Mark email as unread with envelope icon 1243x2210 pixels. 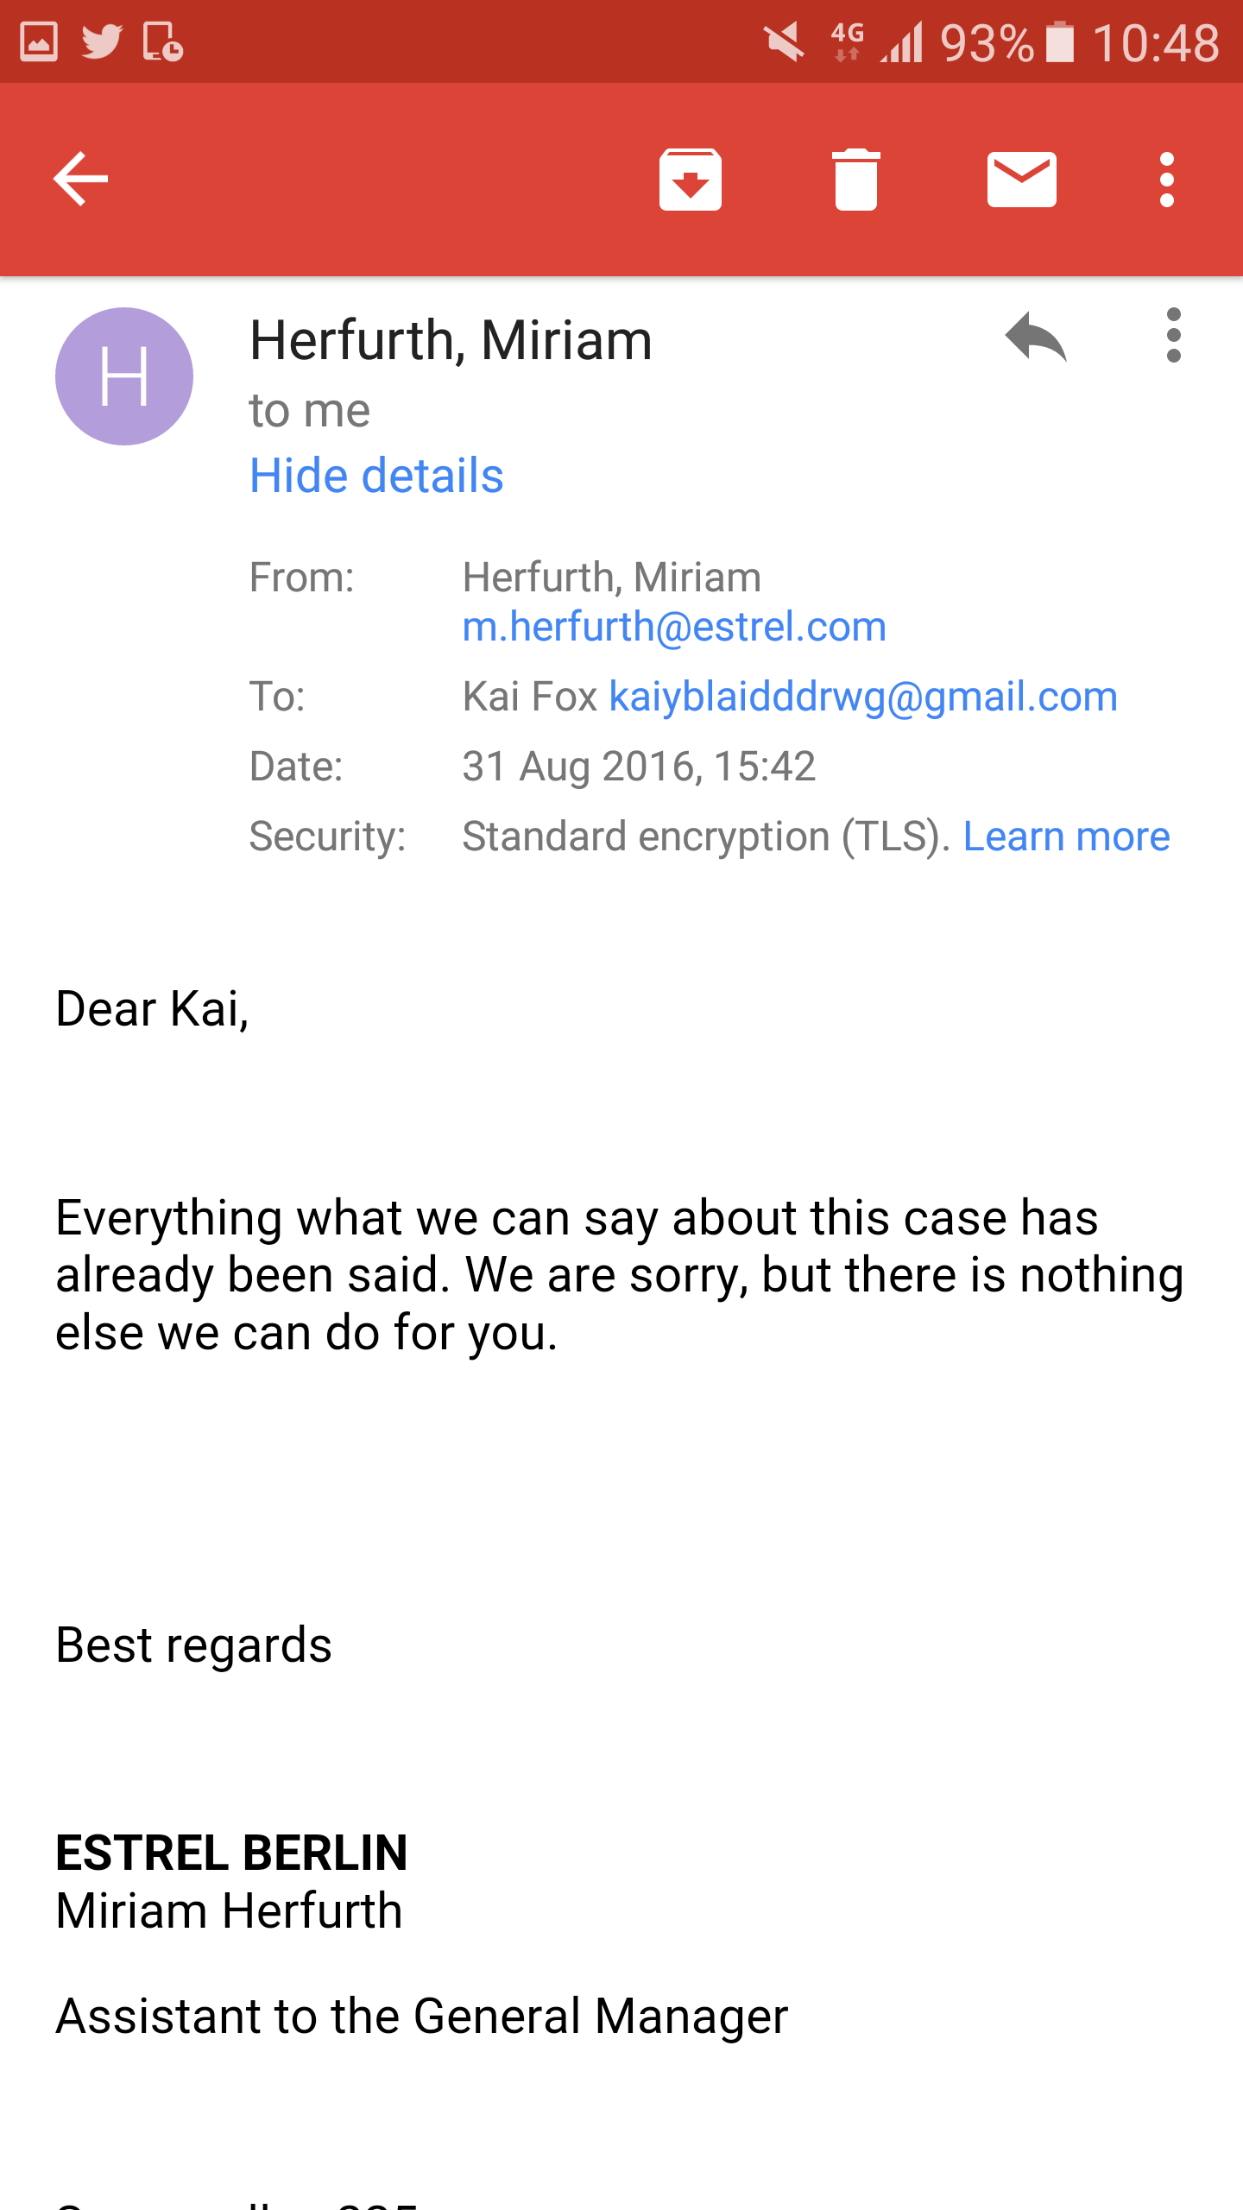(1021, 180)
